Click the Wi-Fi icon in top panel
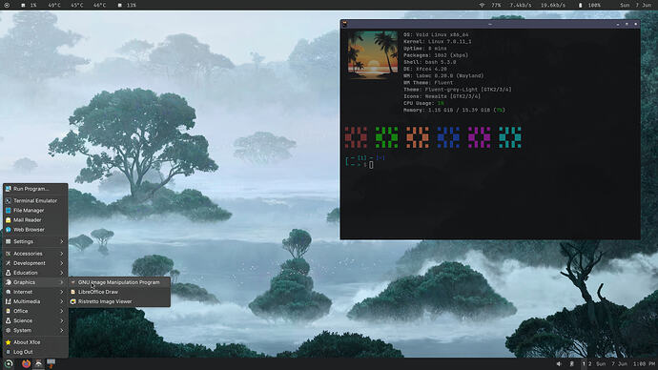 [x=482, y=6]
